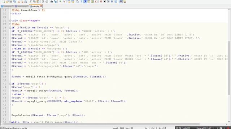The image size is (231, 129).
Task: Click 'PHP Hypertext Preprocessor file' in status bar
Action: pyautogui.click(x=14, y=128)
